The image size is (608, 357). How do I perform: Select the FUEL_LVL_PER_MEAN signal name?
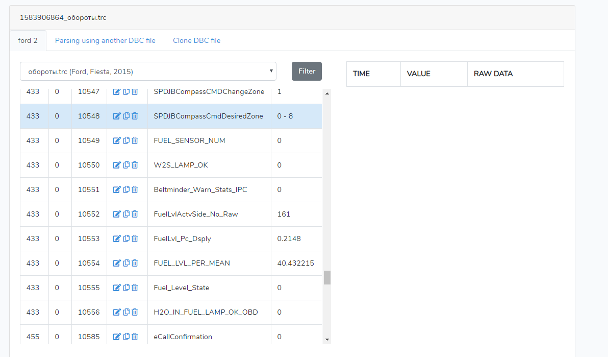tap(192, 263)
